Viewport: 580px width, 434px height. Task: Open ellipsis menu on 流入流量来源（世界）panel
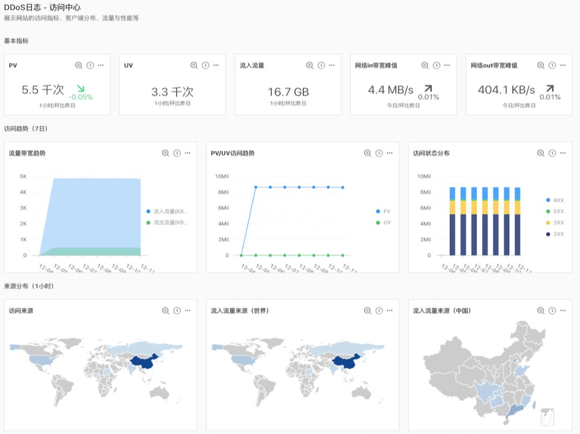pos(390,311)
